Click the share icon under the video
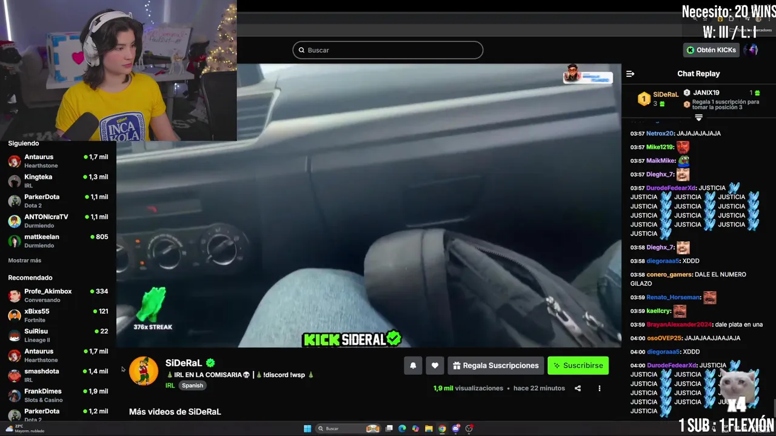This screenshot has width=776, height=436. pyautogui.click(x=578, y=388)
